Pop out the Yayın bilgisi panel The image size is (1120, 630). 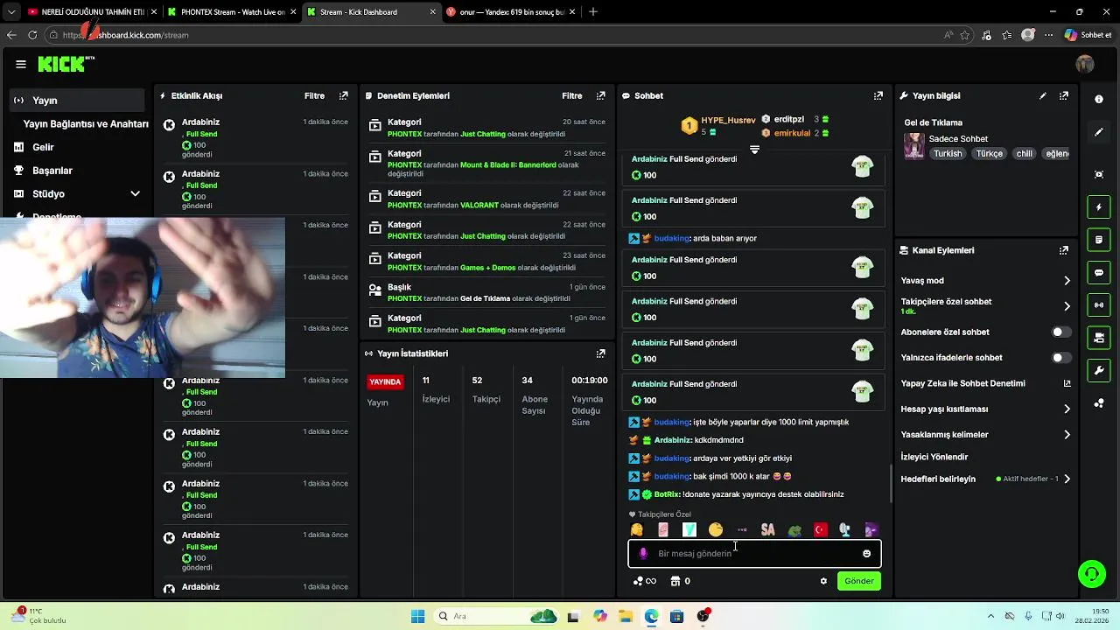[1064, 95]
